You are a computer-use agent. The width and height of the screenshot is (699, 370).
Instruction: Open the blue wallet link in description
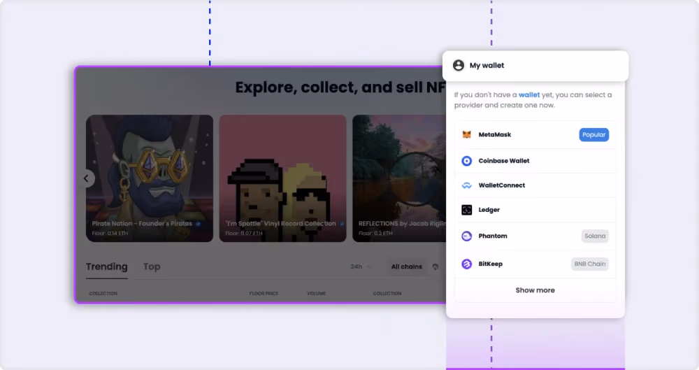[x=528, y=94]
